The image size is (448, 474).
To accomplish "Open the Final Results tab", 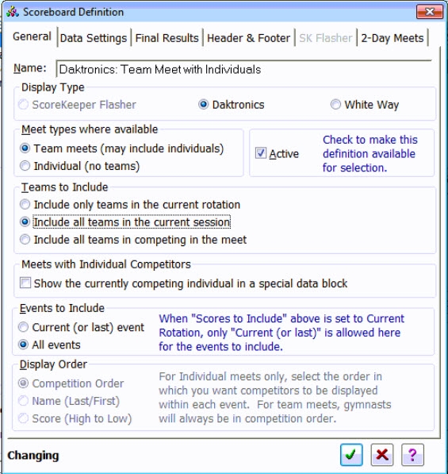I will point(167,38).
